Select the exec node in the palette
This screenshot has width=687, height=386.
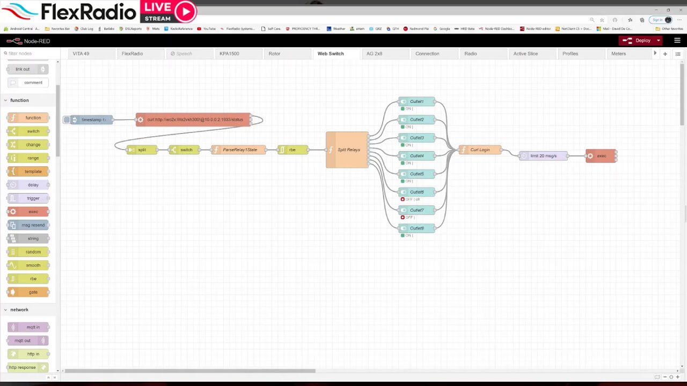(28, 211)
